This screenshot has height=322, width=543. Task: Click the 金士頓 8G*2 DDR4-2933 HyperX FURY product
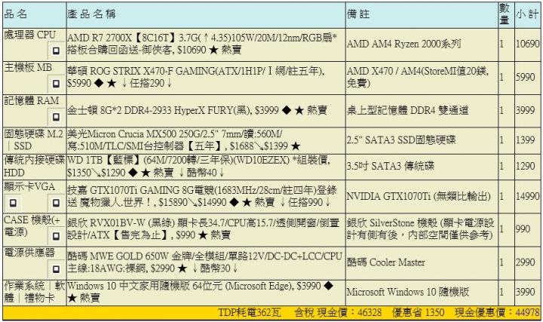(197, 110)
